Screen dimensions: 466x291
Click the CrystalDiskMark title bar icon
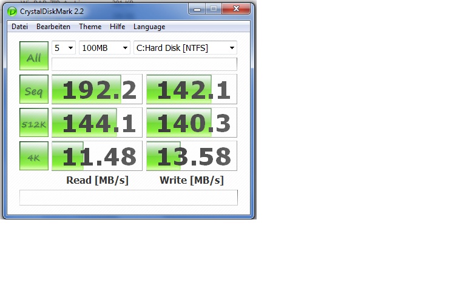click(x=12, y=12)
